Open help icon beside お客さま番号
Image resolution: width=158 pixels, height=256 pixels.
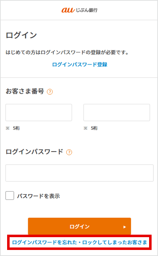(x=50, y=92)
